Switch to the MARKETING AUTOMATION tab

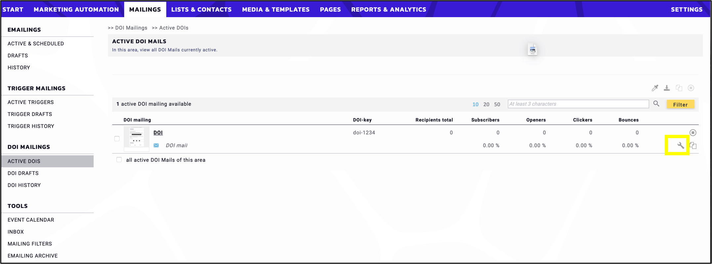[x=76, y=10]
